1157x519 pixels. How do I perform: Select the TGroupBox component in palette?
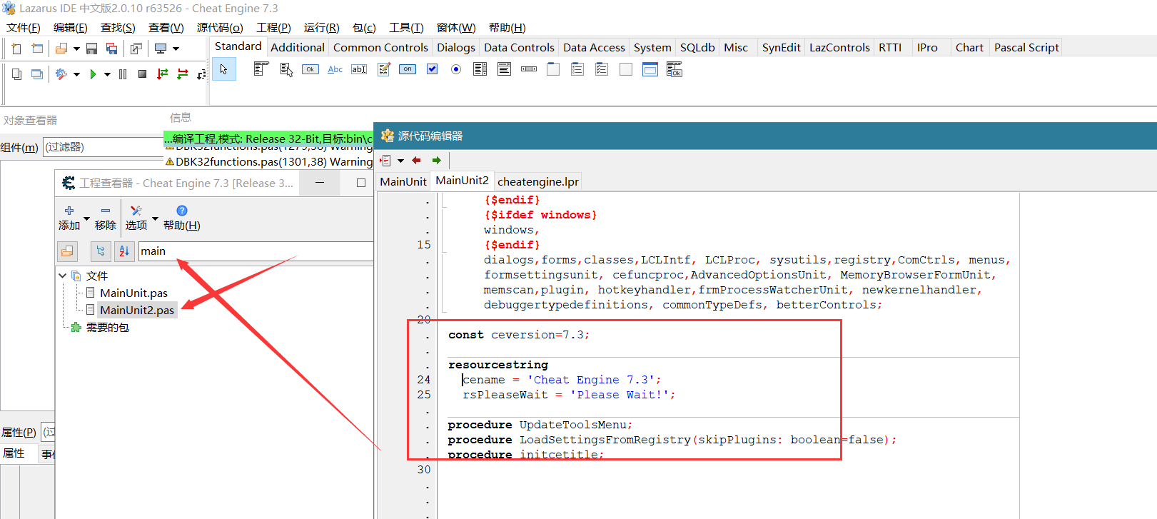point(553,69)
